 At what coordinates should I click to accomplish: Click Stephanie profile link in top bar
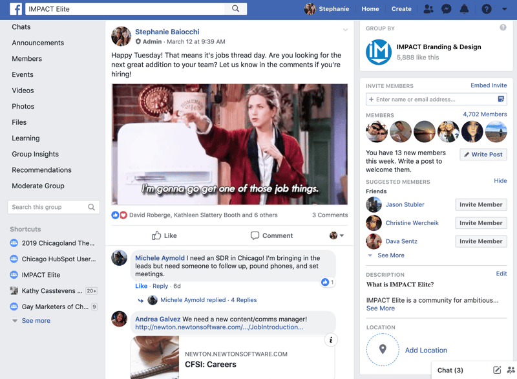pos(327,9)
